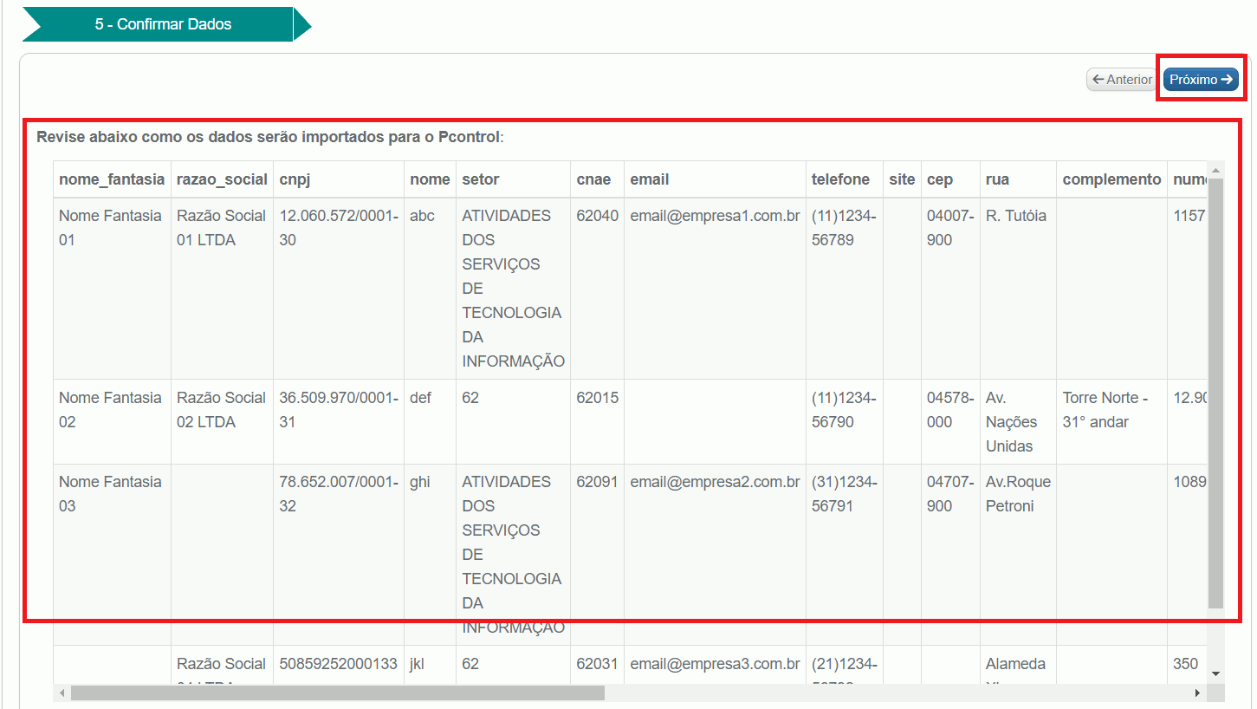This screenshot has height=709, width=1257.
Task: Click the vertical scrollbar thumb
Action: coord(1215,393)
